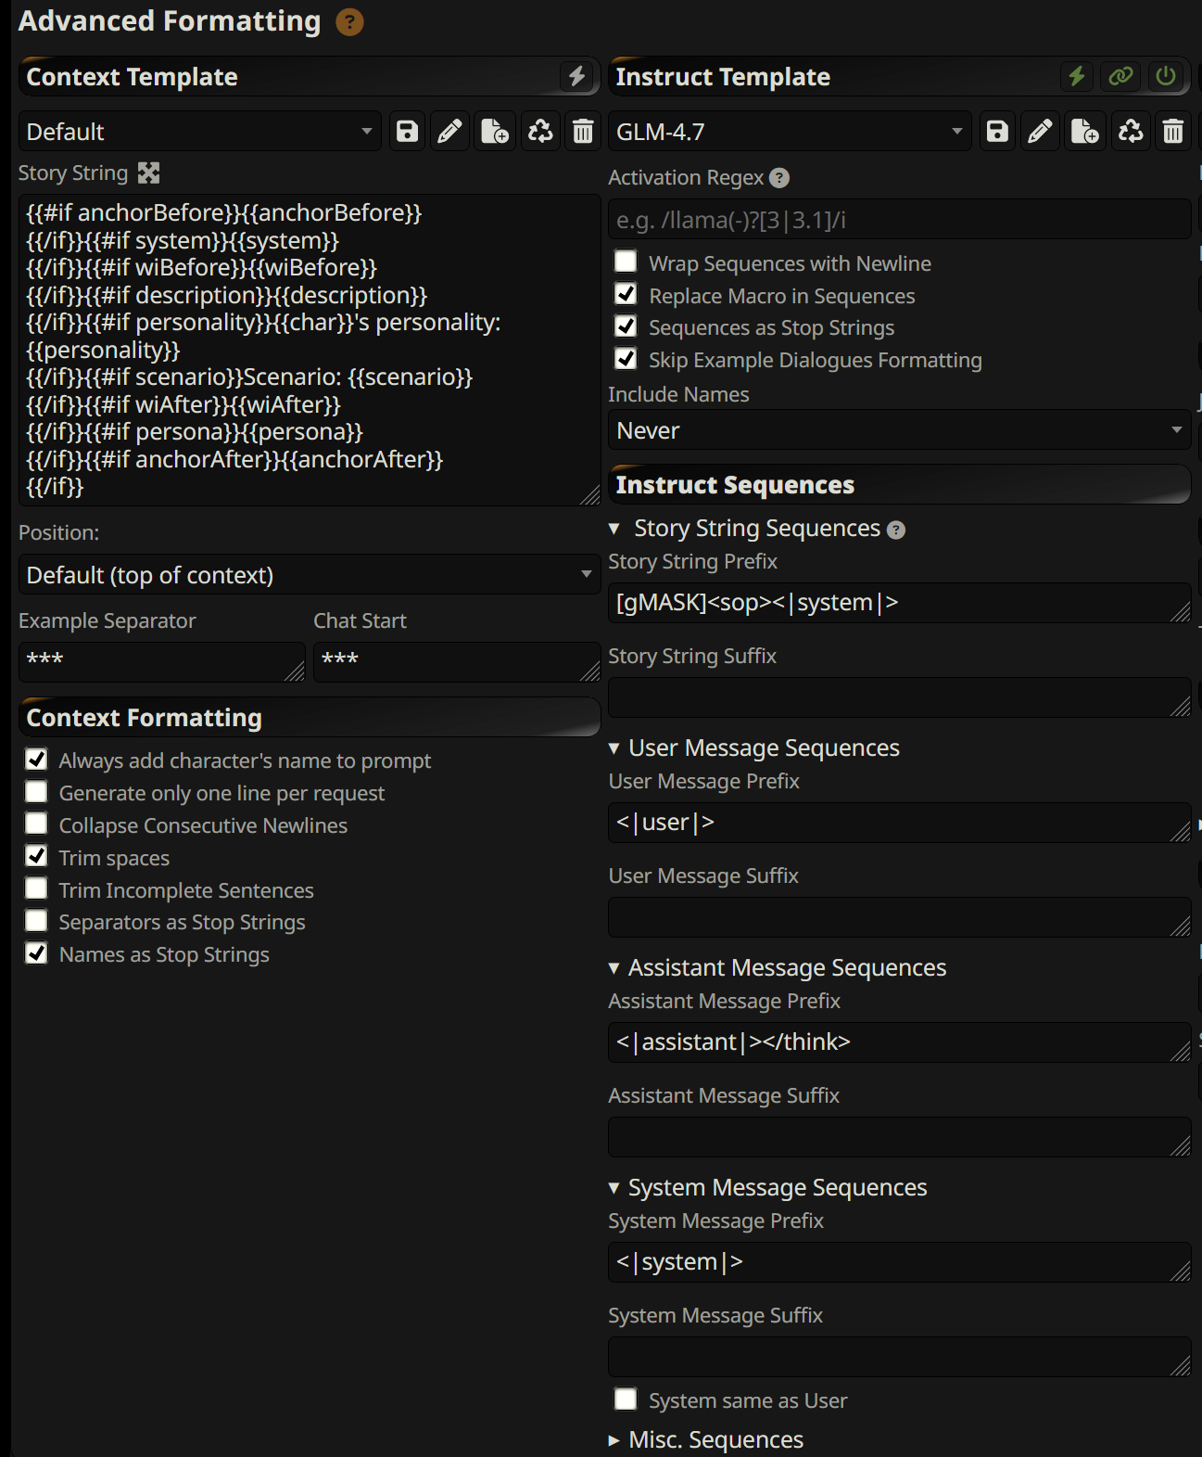Save the Default context template
Screen dimensions: 1202x1457
(407, 132)
